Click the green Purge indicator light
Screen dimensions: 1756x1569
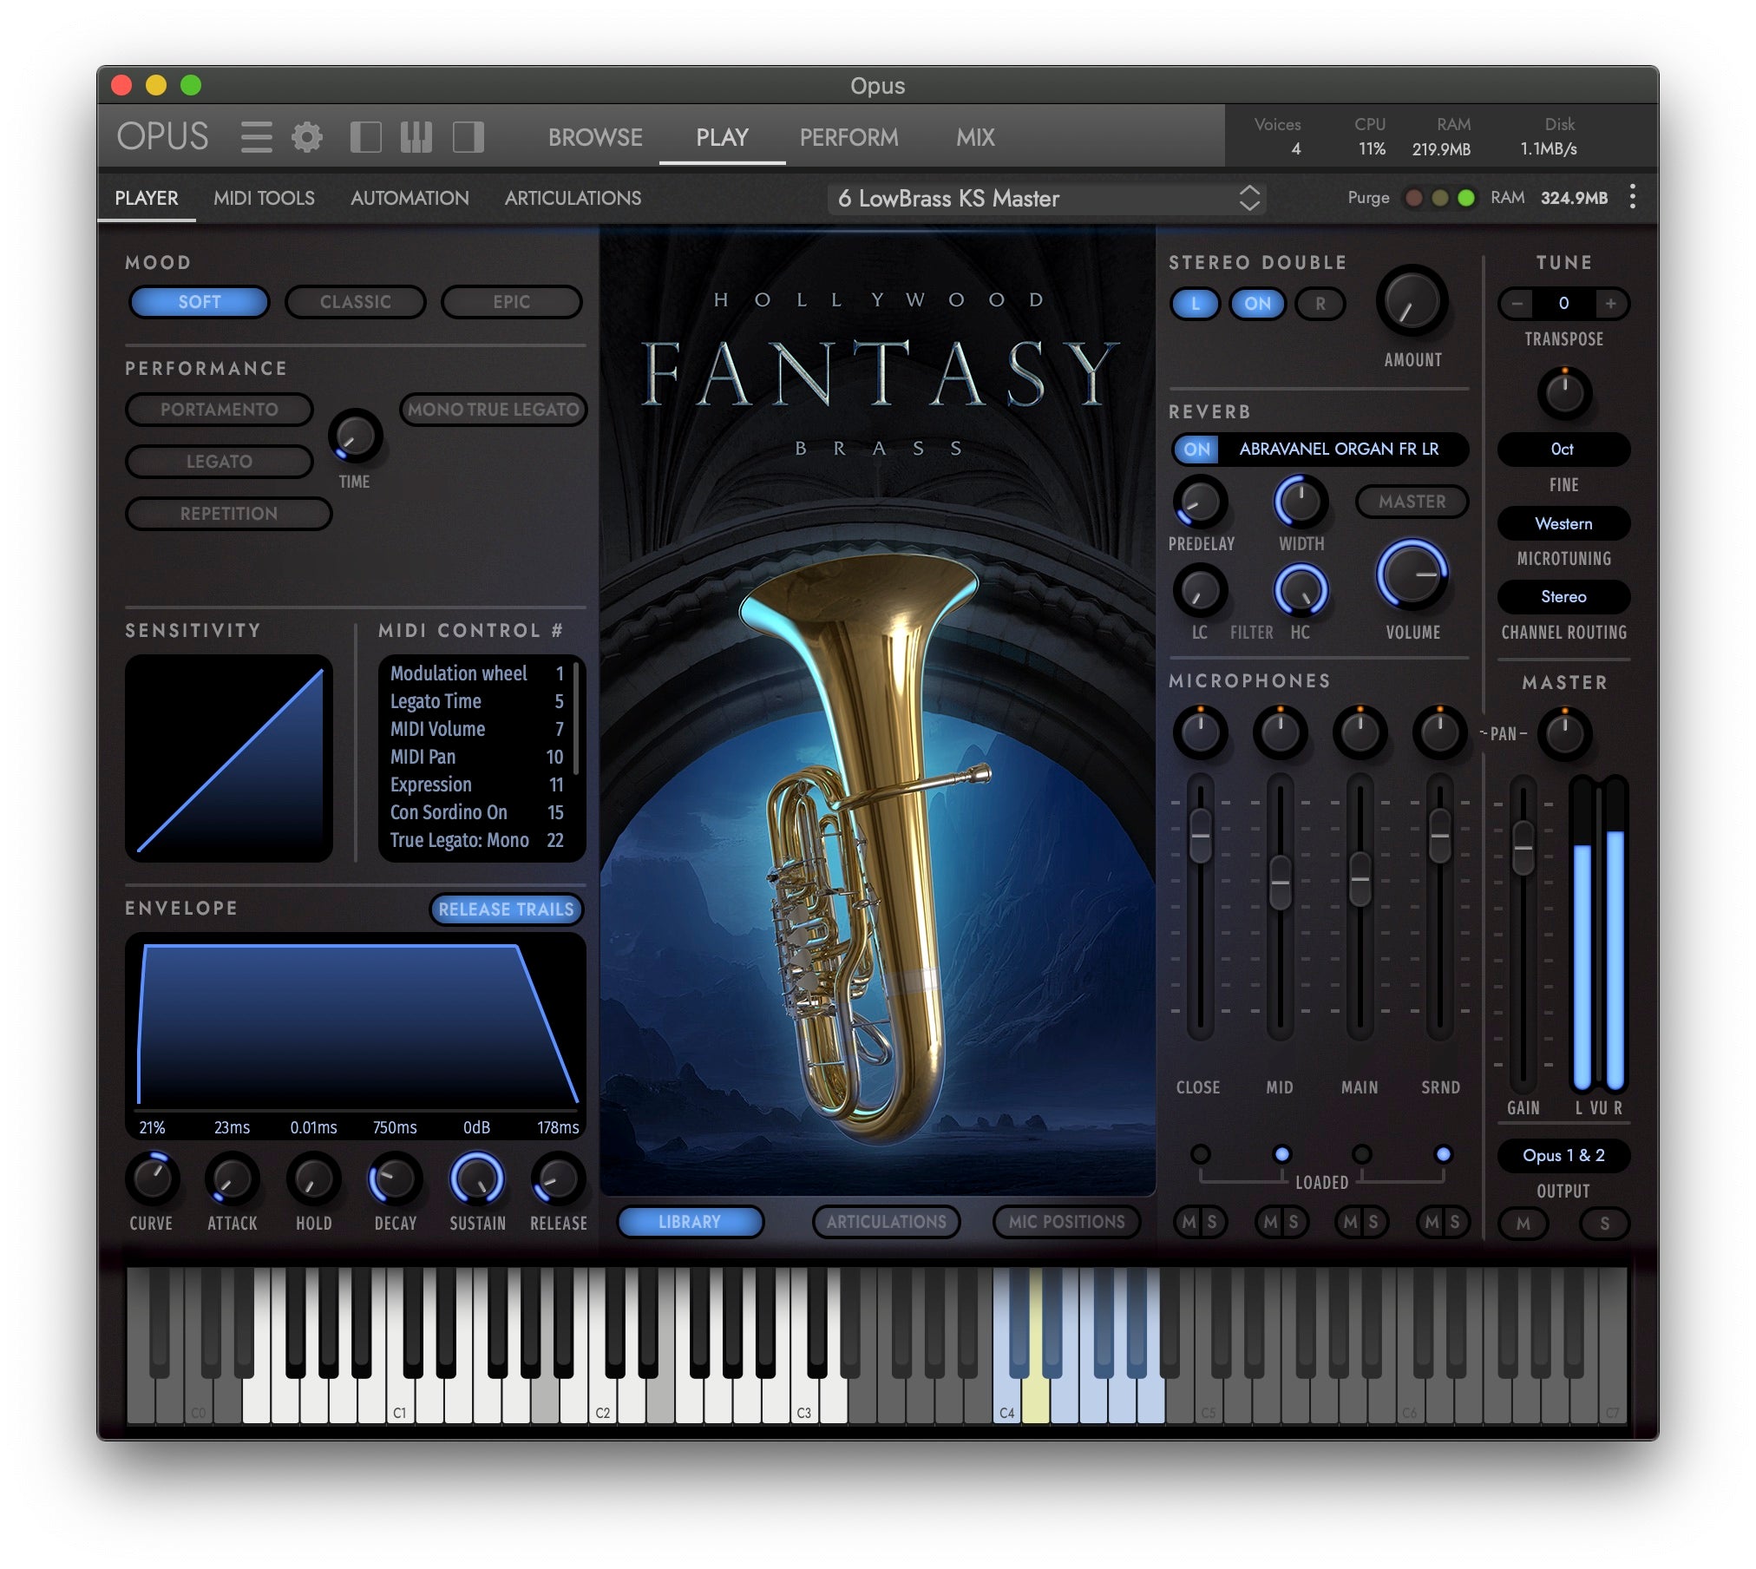[1466, 198]
